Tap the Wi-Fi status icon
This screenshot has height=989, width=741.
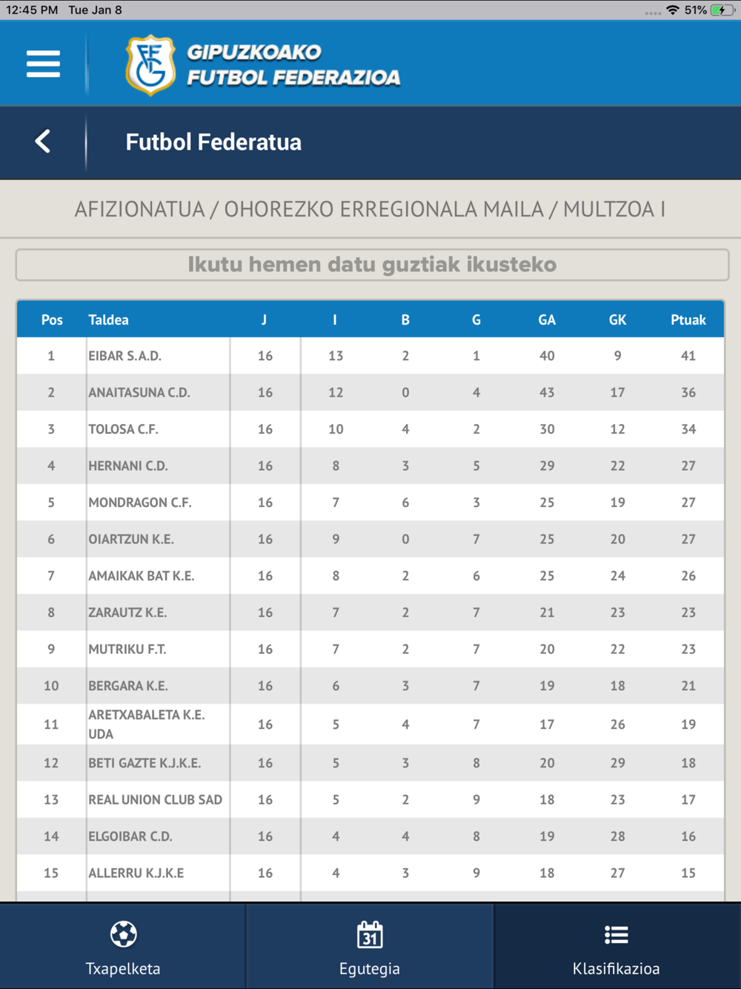pos(673,10)
